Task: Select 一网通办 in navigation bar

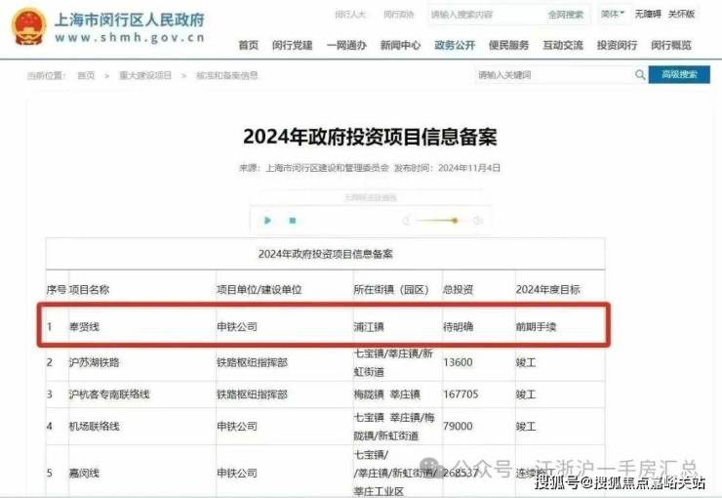Action: click(345, 45)
